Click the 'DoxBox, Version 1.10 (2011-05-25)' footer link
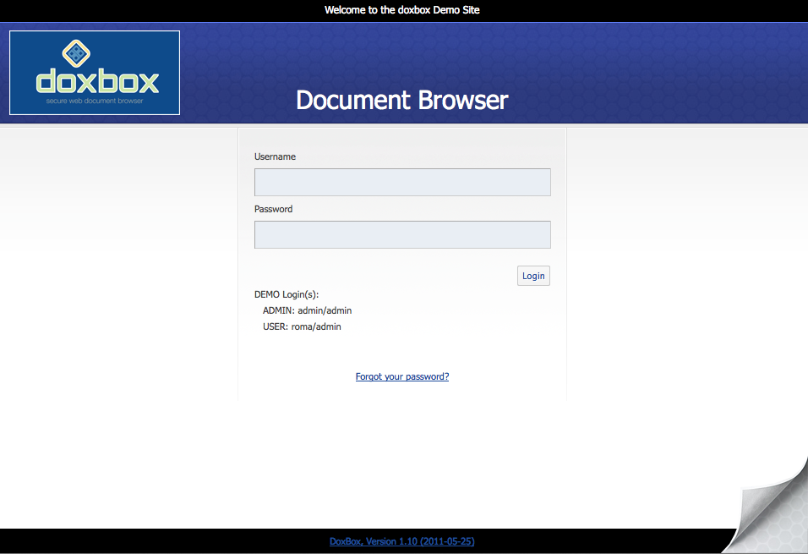Image resolution: width=808 pixels, height=554 pixels. 402,541
